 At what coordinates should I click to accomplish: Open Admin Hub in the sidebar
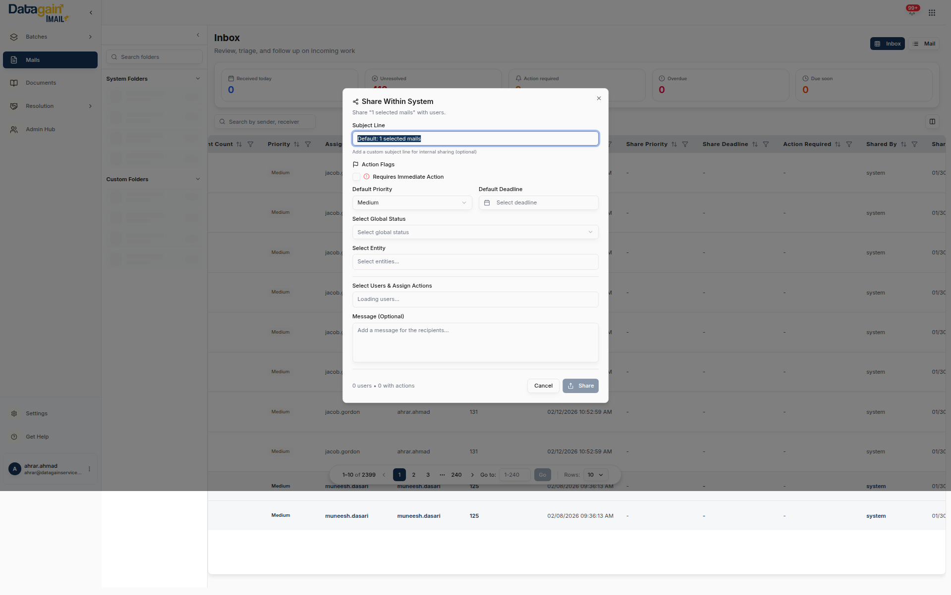[x=40, y=130]
